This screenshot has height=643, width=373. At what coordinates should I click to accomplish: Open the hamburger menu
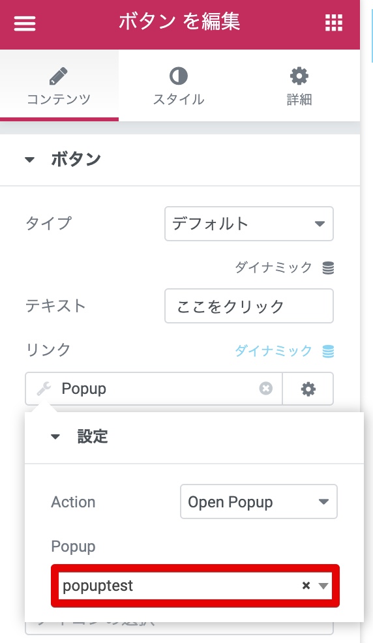point(25,23)
